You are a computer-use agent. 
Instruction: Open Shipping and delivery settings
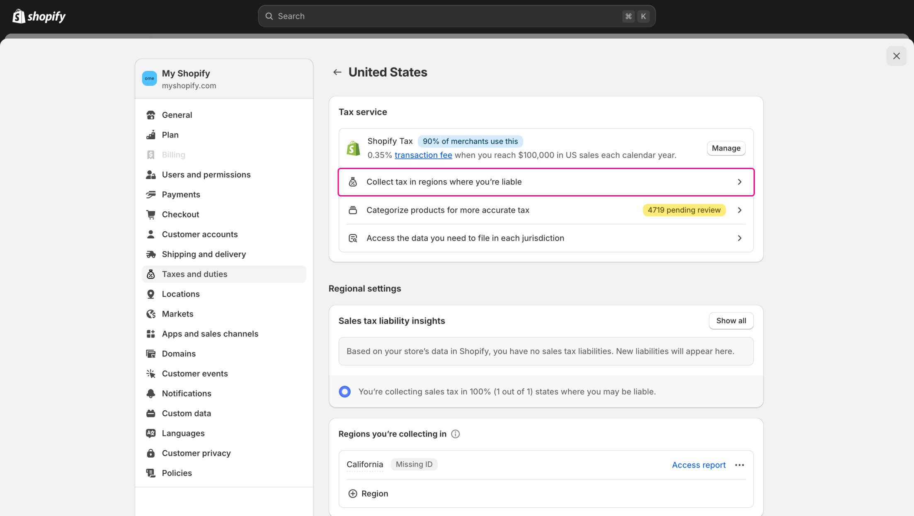pos(204,254)
